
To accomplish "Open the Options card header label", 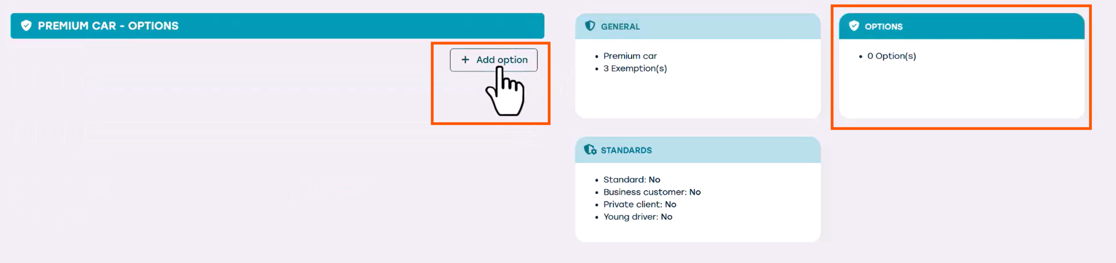I will coord(883,26).
